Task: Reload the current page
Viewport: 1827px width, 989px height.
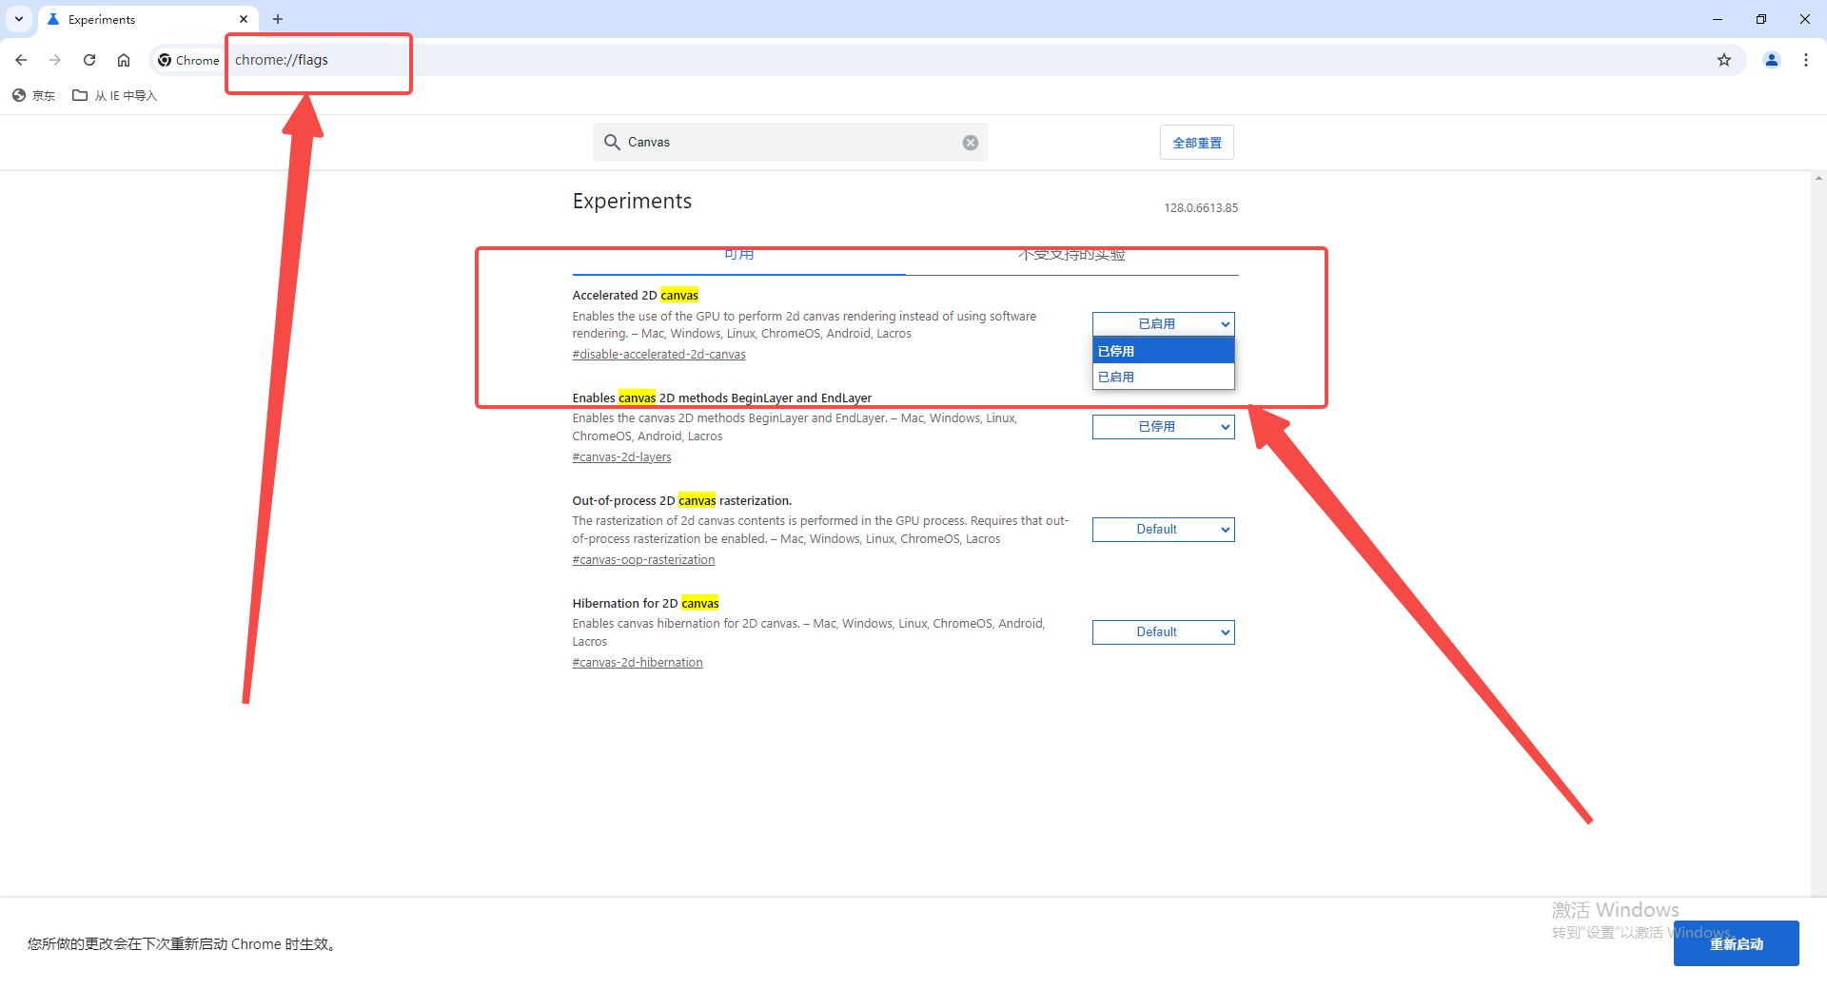Action: pos(89,60)
